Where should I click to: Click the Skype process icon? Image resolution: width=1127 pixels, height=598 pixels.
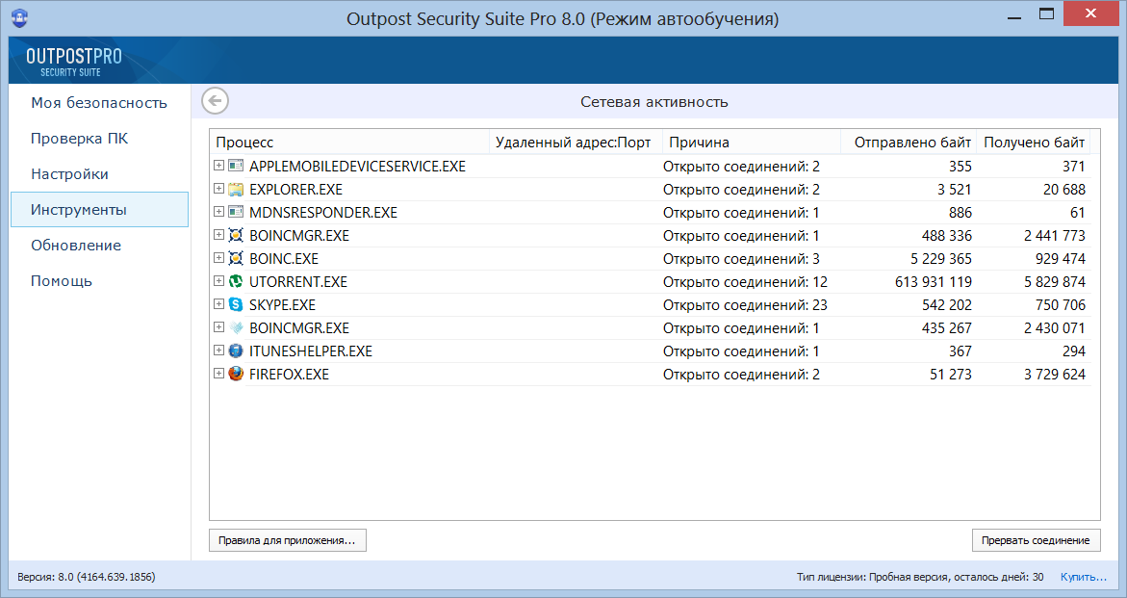coord(236,305)
